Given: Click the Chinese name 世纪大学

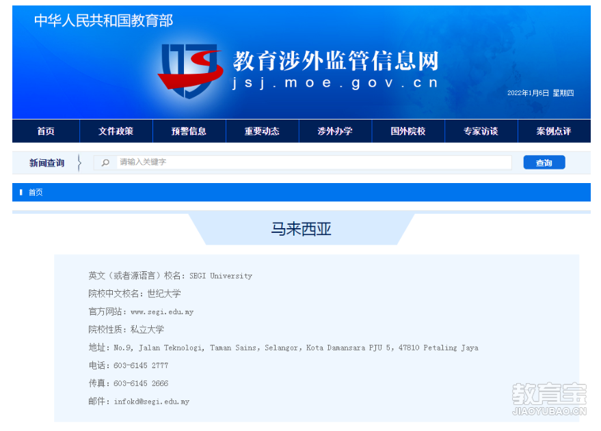Looking at the screenshot, I should tap(164, 294).
